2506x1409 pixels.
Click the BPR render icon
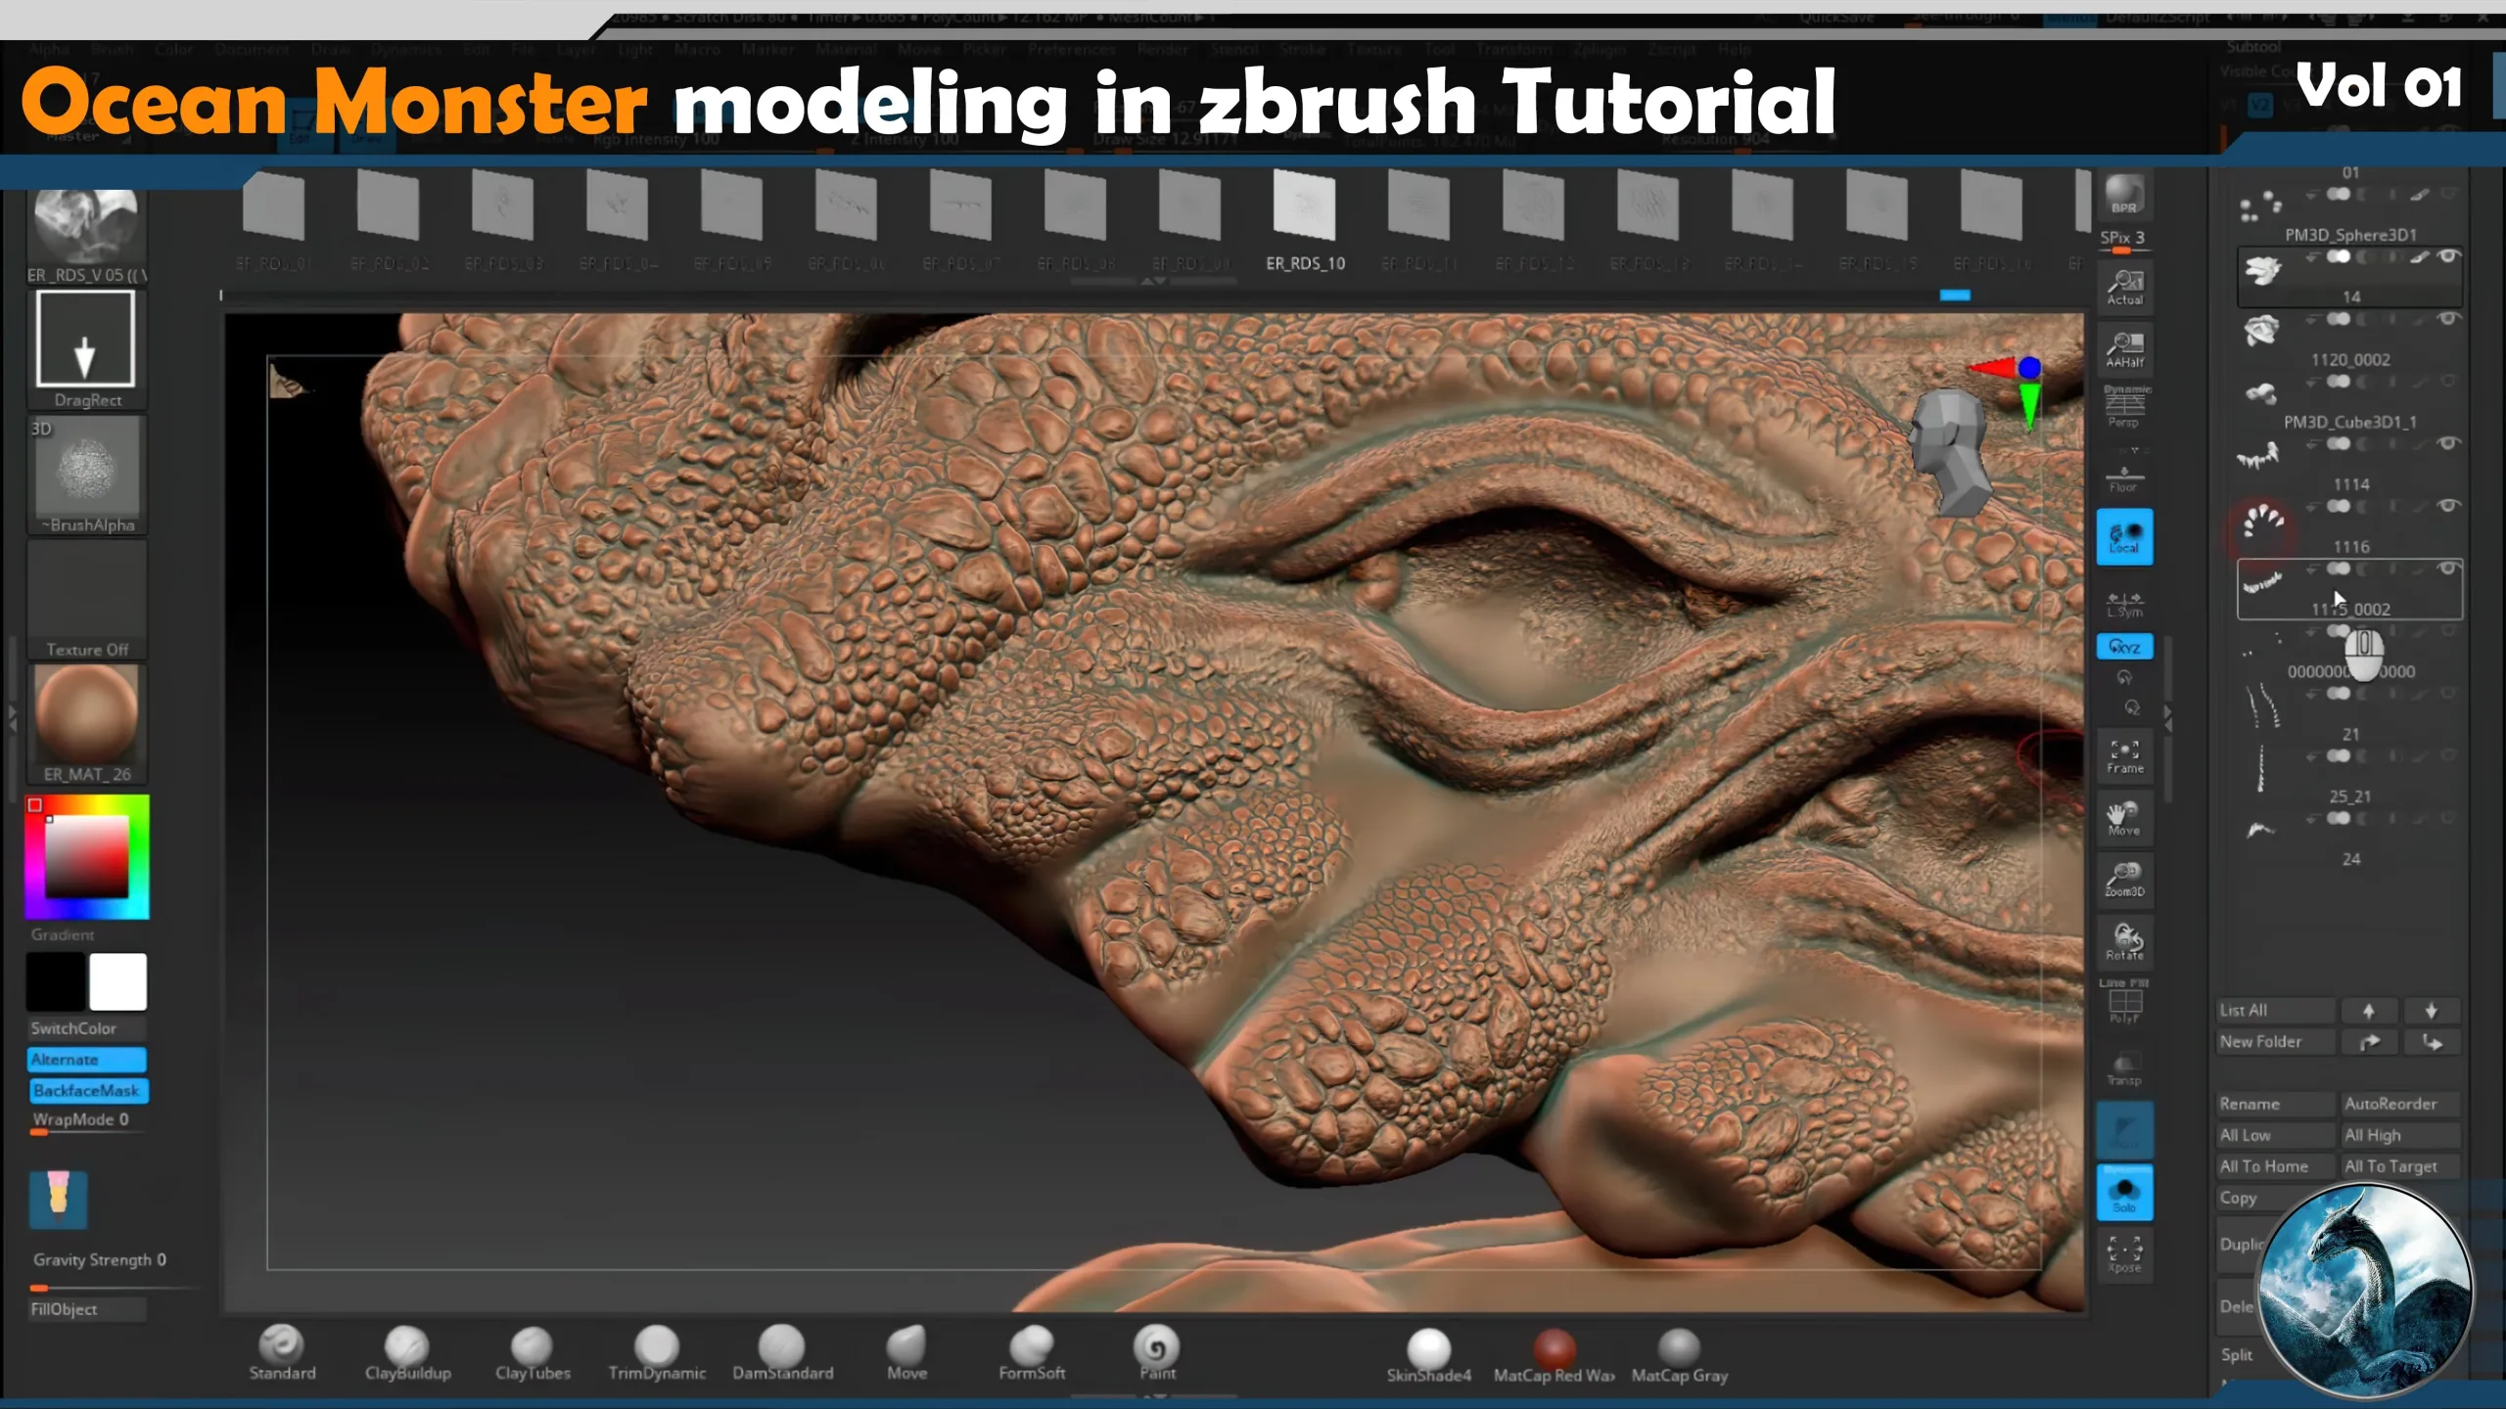tap(2123, 194)
